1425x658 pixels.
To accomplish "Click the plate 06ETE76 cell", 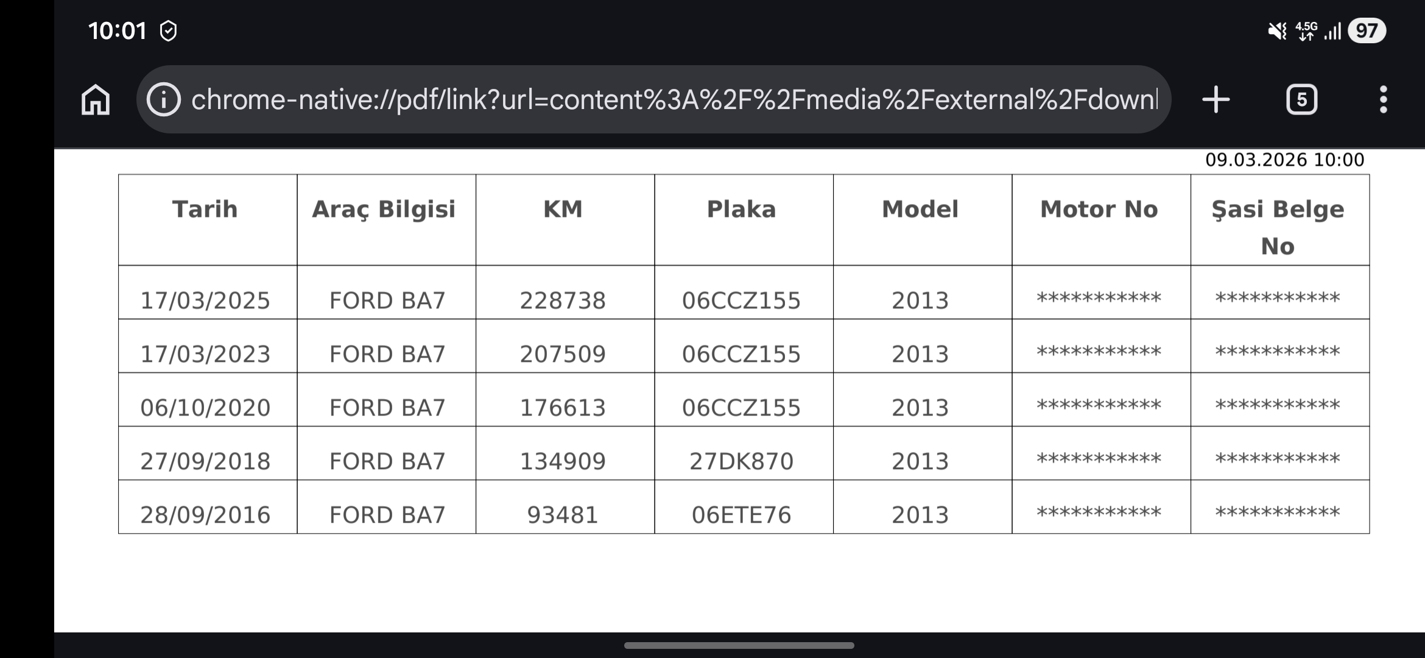I will pos(741,515).
